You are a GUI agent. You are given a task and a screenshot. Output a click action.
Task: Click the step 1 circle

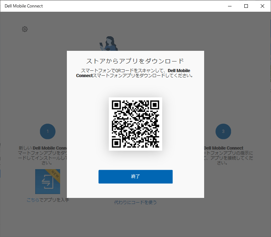point(48,131)
